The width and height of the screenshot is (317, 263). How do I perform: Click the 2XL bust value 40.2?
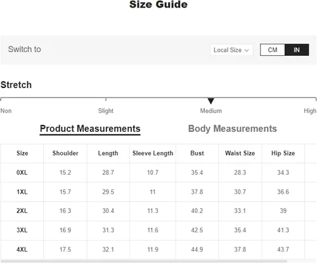point(197,211)
